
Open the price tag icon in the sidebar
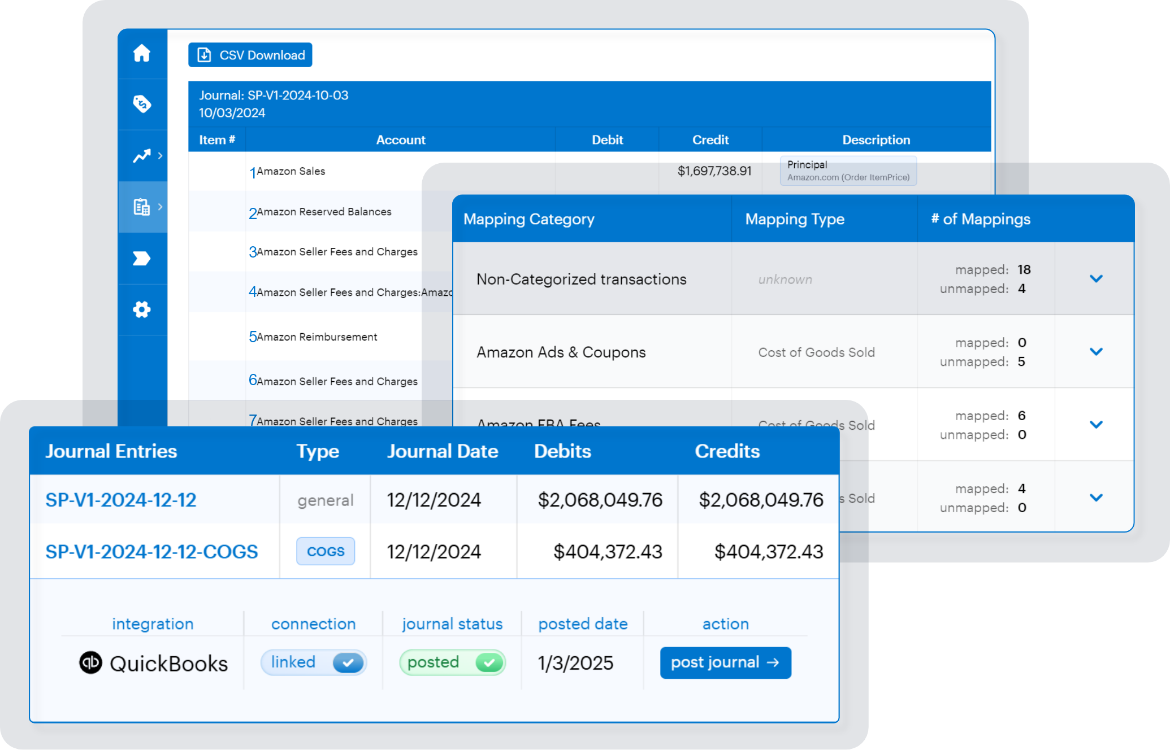point(142,104)
